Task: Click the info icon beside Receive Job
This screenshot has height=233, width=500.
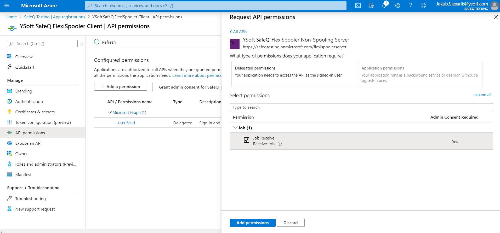Action: coord(280,144)
